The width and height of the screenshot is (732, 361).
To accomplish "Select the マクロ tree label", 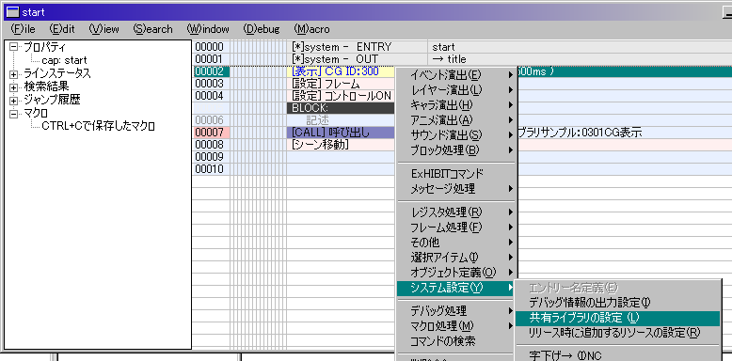I will pyautogui.click(x=36, y=113).
